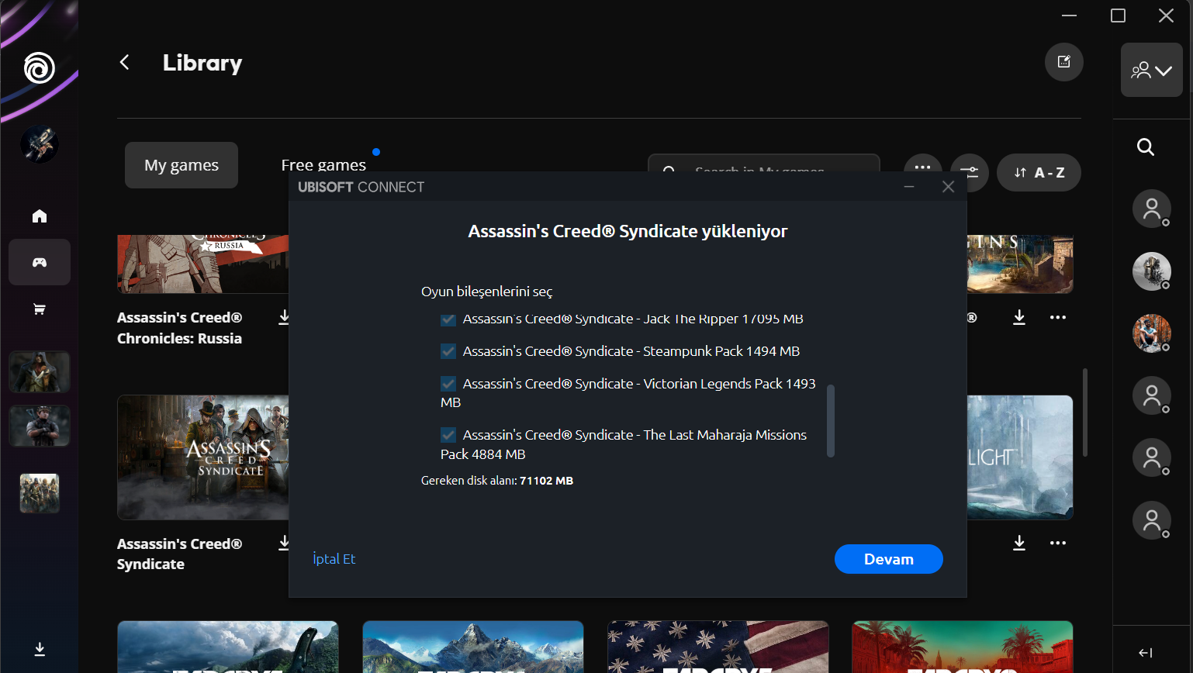The width and height of the screenshot is (1193, 673).
Task: Uncheck the Jack The Ripper component checkbox
Action: [x=448, y=319]
